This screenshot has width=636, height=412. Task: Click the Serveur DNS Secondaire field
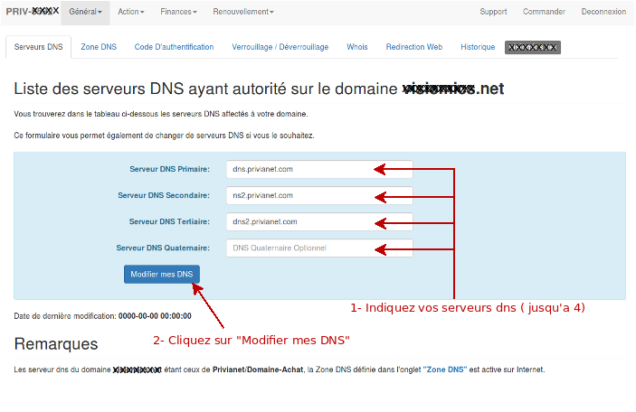pos(319,196)
